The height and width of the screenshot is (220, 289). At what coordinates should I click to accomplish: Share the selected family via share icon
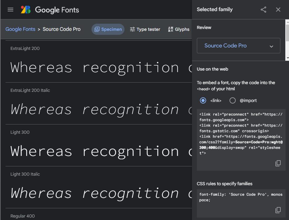[x=263, y=10]
